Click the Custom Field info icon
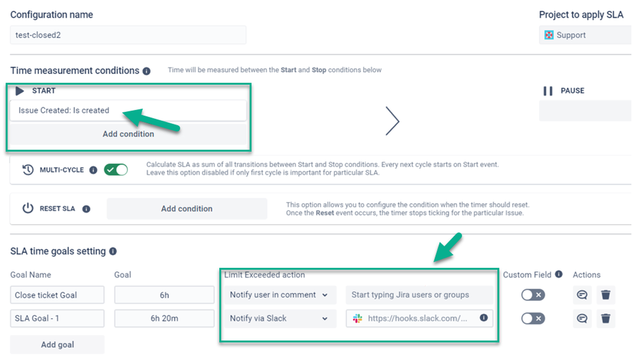The height and width of the screenshot is (357, 632). (x=559, y=275)
